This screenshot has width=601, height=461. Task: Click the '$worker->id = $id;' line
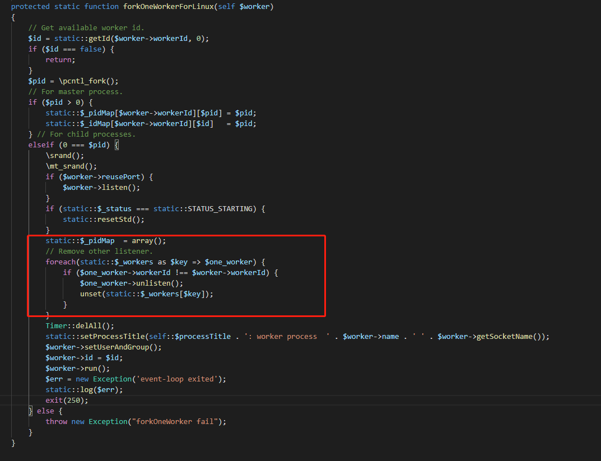(84, 357)
